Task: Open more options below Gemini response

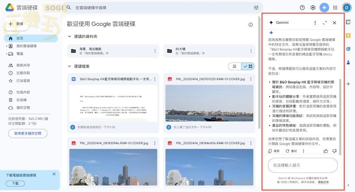Action: point(303,151)
